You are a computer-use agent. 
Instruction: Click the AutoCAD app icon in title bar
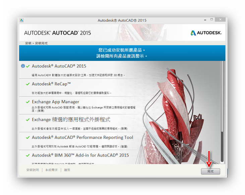pyautogui.click(x=21, y=20)
